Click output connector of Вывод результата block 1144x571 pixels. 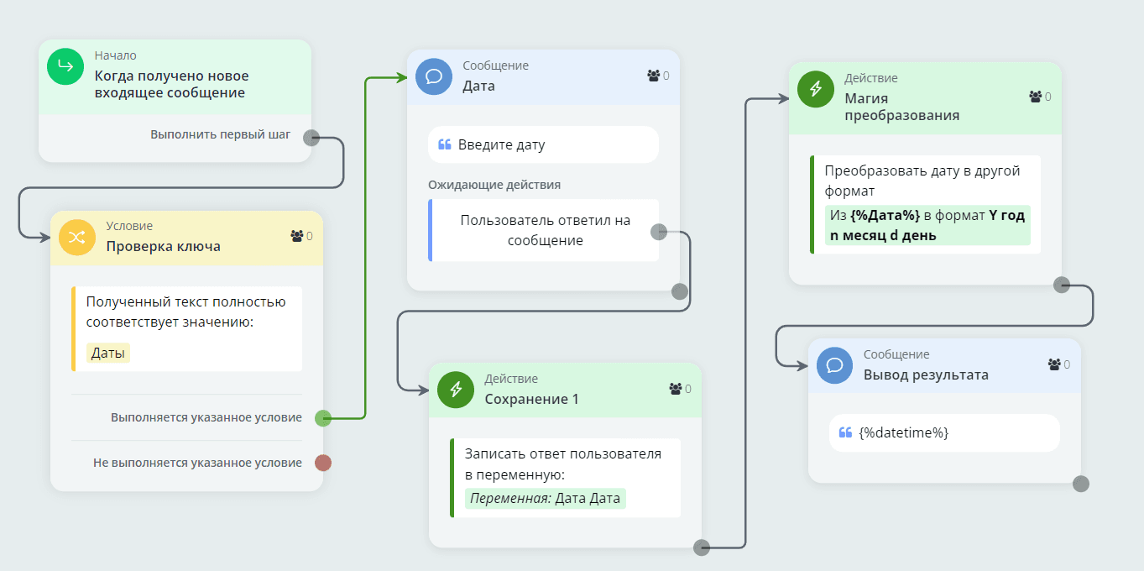click(1081, 484)
